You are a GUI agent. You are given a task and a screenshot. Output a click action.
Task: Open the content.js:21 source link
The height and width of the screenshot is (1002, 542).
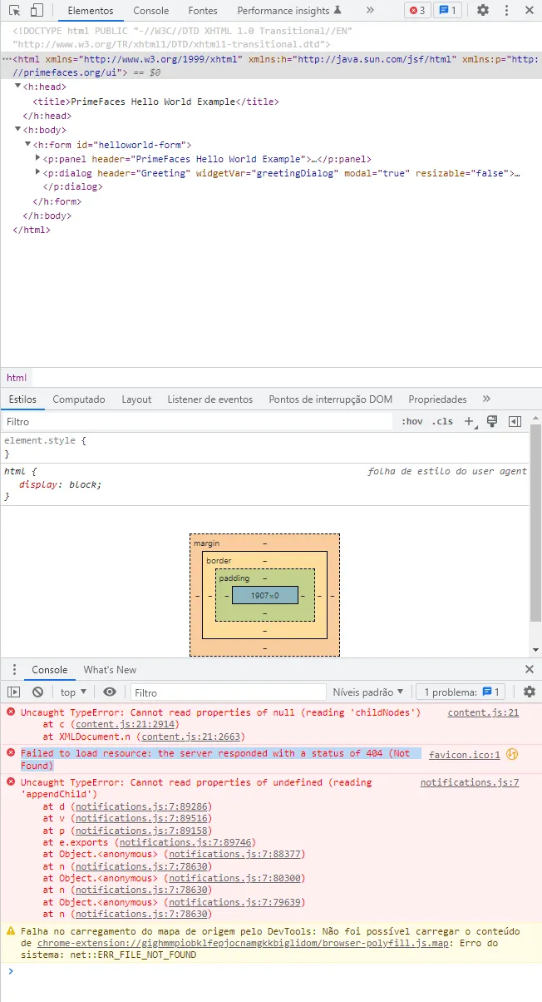point(483,712)
